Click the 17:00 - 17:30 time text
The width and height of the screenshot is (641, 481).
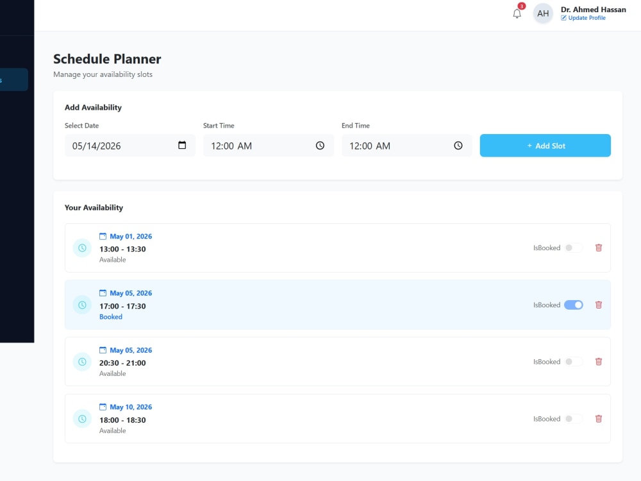click(122, 306)
